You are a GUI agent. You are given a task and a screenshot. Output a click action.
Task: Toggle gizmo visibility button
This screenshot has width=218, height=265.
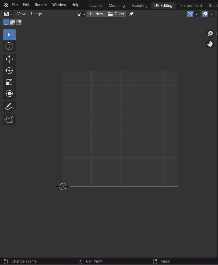[190, 14]
